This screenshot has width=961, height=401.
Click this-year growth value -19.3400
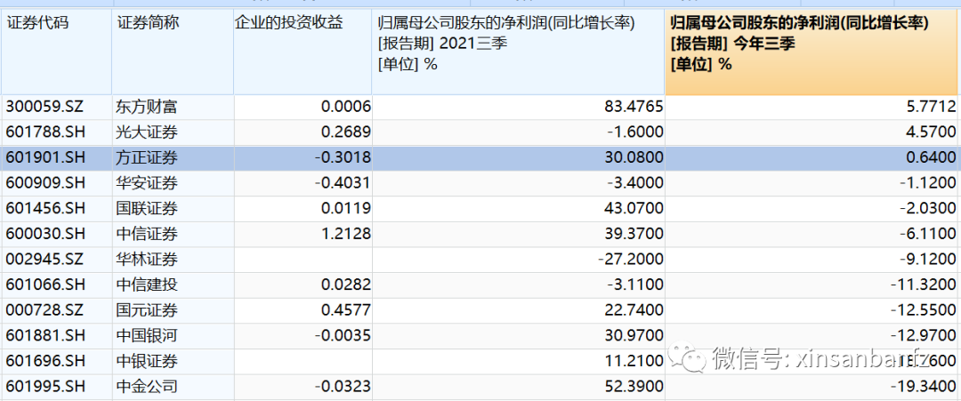coord(924,386)
